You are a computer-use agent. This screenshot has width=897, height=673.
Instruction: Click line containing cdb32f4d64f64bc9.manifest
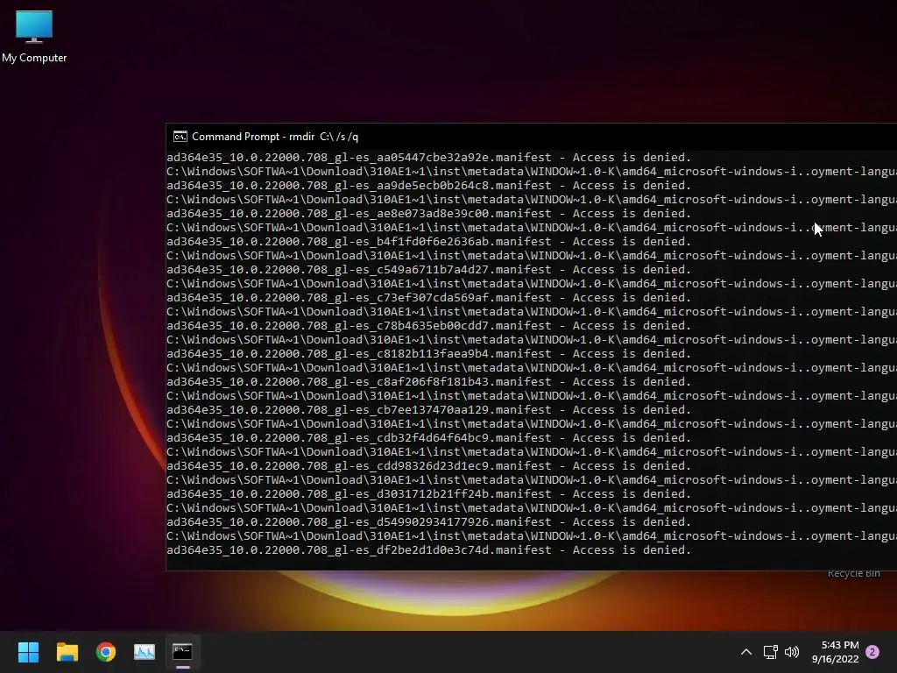tap(429, 438)
